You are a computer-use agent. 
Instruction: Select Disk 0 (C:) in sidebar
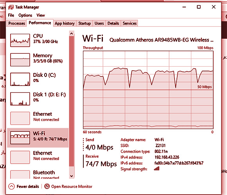tap(38, 79)
